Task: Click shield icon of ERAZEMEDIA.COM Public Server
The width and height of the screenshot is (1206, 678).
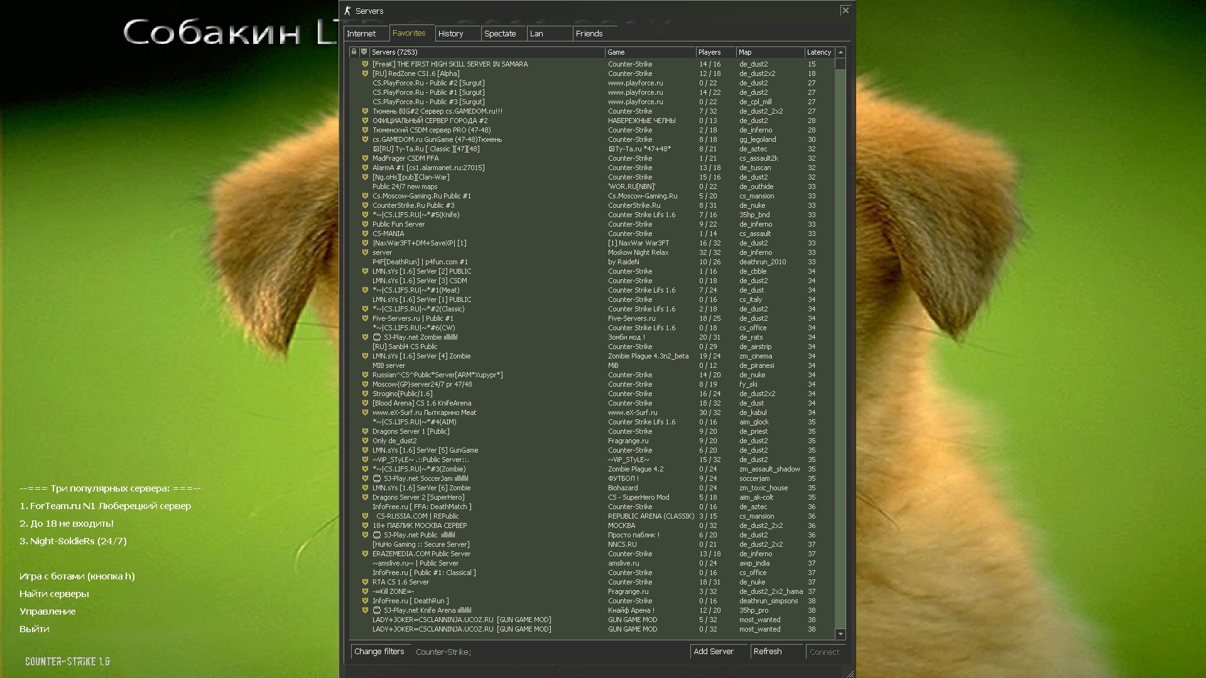Action: tap(365, 554)
